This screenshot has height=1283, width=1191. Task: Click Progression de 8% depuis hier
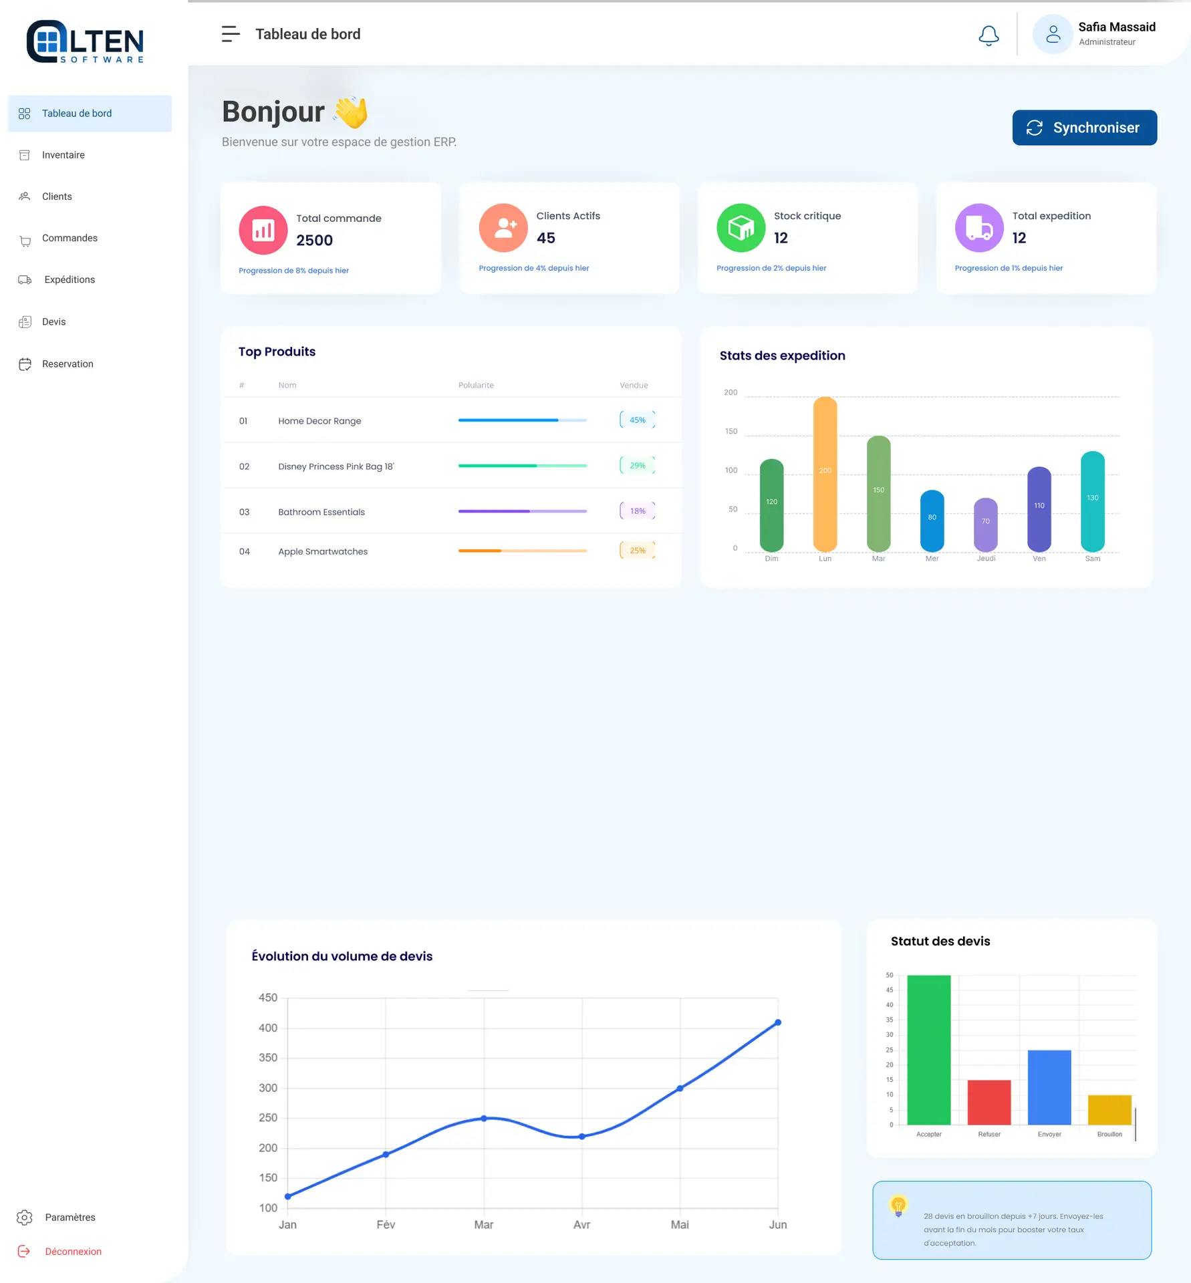coord(293,271)
